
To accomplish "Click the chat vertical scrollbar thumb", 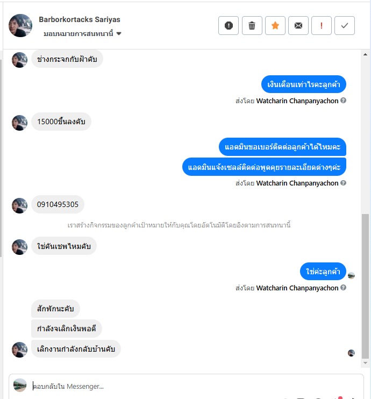I will (365, 286).
